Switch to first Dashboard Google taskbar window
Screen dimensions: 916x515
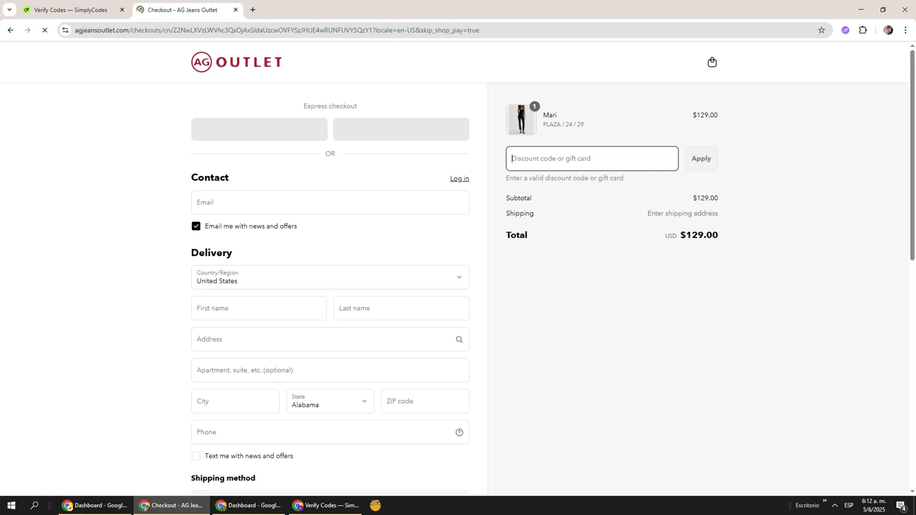[95, 505]
